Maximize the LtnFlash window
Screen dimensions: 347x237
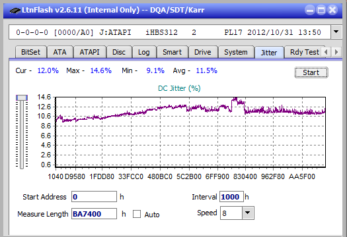(x=321, y=10)
